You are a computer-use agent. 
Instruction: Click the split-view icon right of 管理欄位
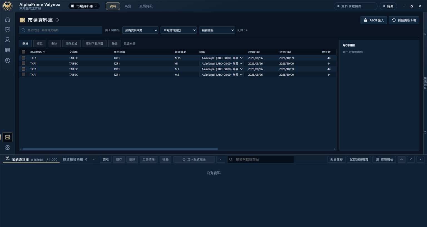[401, 159]
